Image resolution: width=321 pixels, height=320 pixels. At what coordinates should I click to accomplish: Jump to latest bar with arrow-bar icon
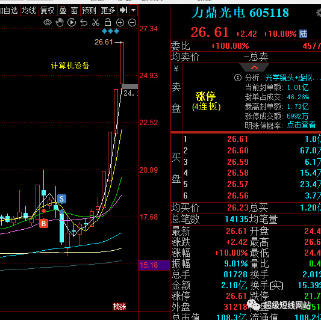pos(123,10)
